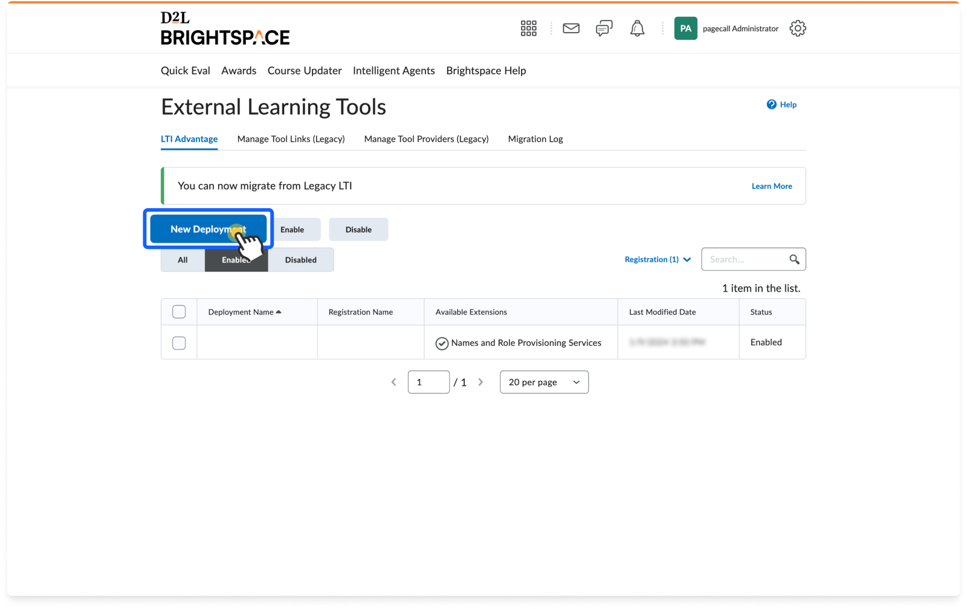Go to next page with right chevron
967x609 pixels.
pos(480,382)
